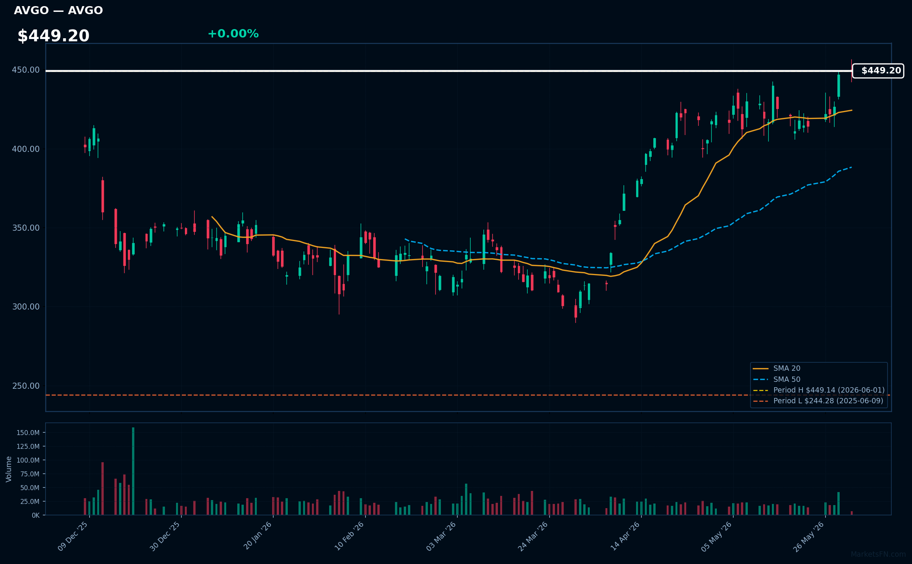Select the large $449.20 header price
This screenshot has width=912, height=564.
click(53, 36)
